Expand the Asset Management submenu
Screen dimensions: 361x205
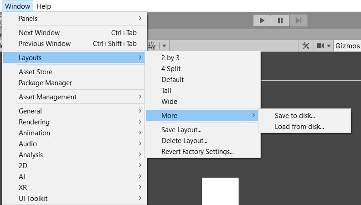click(75, 97)
